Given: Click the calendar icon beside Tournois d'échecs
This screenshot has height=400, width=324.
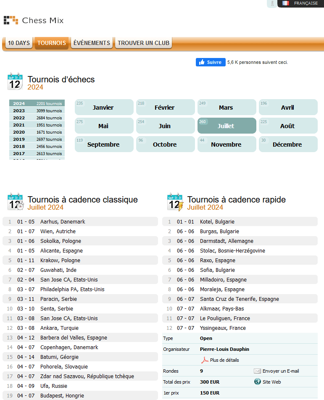Looking at the screenshot, I should click(15, 81).
